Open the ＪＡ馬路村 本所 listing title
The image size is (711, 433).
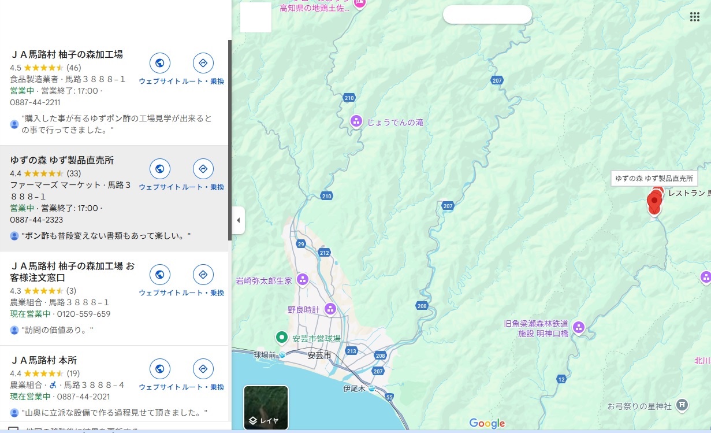pos(44,360)
